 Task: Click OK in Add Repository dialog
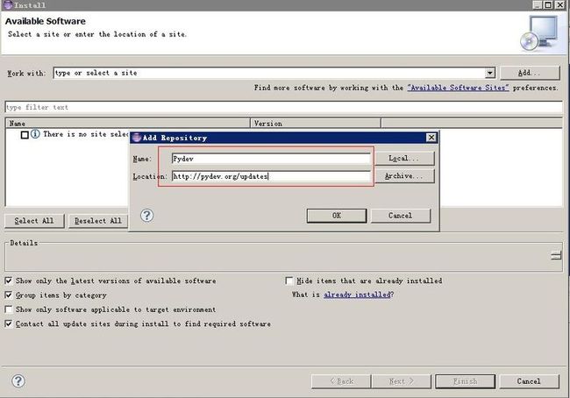[337, 216]
